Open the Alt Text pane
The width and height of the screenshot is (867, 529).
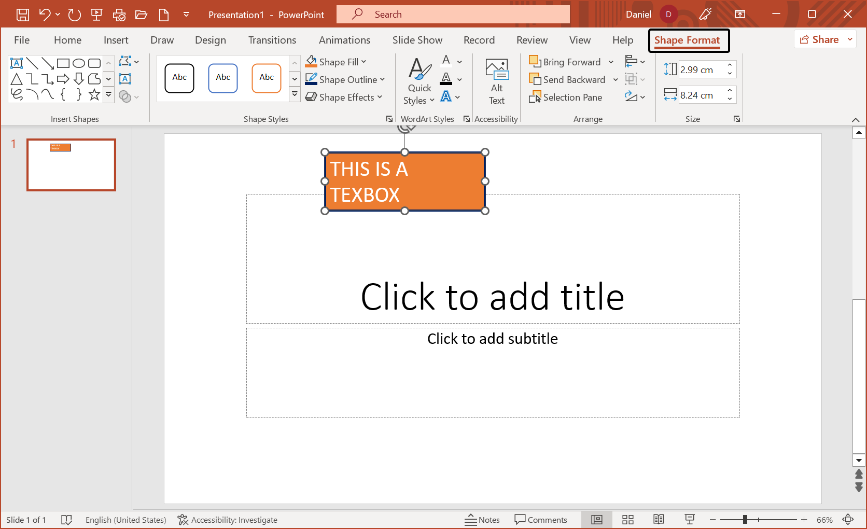[x=496, y=82]
